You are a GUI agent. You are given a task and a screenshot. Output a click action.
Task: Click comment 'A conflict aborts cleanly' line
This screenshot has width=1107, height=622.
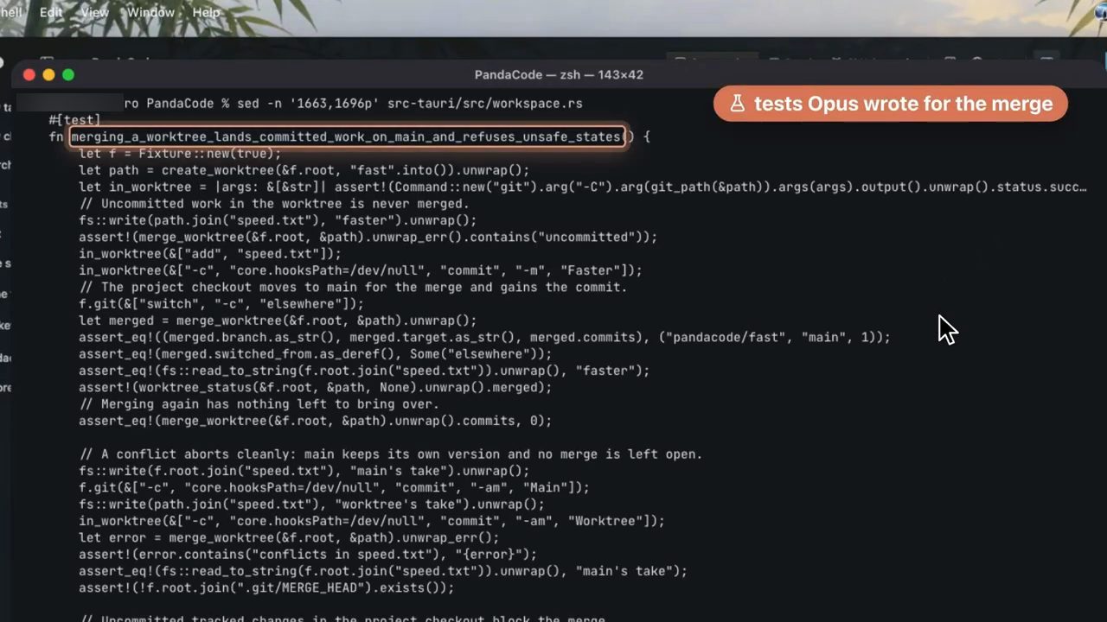(x=390, y=454)
